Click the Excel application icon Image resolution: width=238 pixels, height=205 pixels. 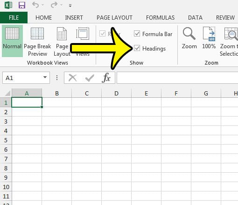click(8, 5)
